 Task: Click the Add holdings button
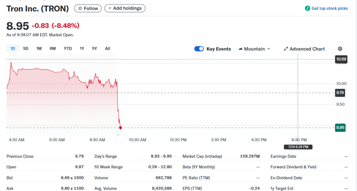coord(125,8)
